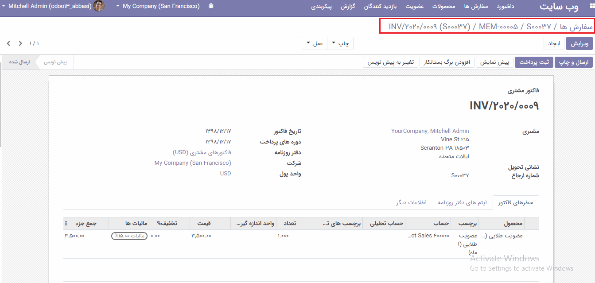Screen dimensions: 595x283
Task: Open My Company (San Francisco) company field link
Action: tap(193, 163)
